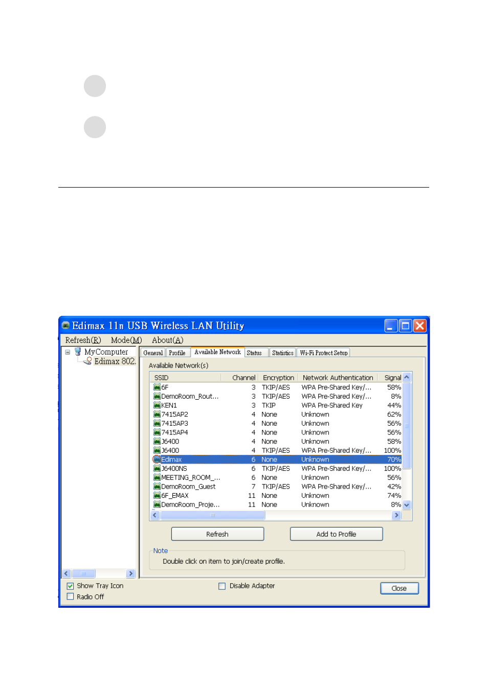
Task: Click network list vertical scrollbar up arrow
Action: click(x=407, y=377)
